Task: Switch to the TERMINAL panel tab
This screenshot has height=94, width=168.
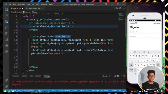Action: [x=47, y=76]
